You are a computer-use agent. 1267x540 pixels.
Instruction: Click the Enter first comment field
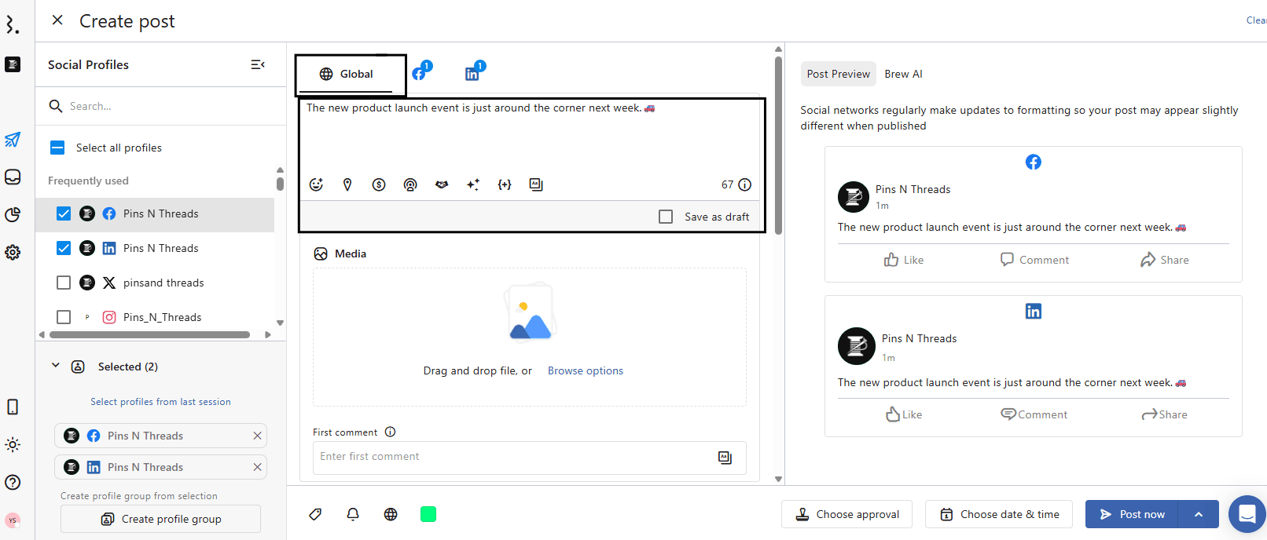pos(515,457)
